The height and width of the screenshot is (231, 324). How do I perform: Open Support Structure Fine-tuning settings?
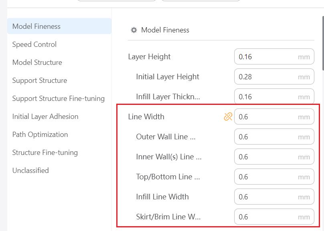pyautogui.click(x=59, y=98)
